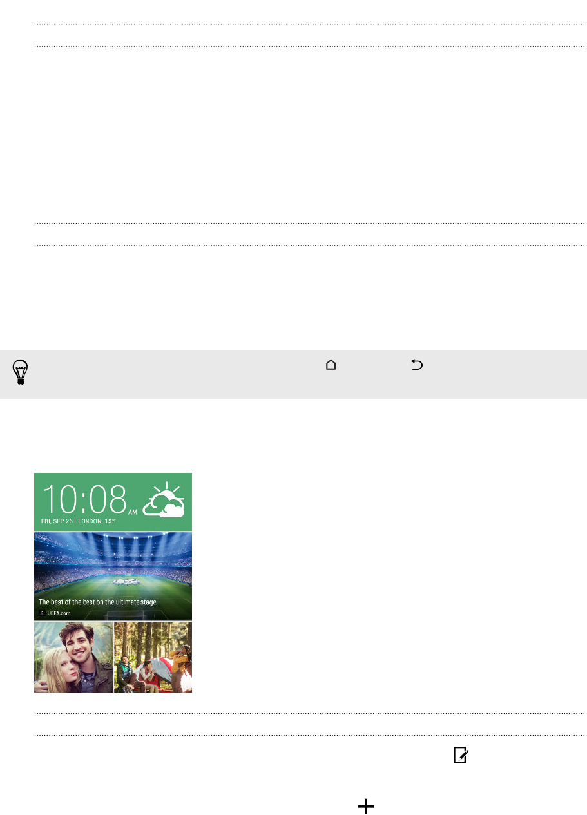Image resolution: width=587 pixels, height=815 pixels.
Task: Click the lightbulb tip icon
Action: tap(21, 373)
